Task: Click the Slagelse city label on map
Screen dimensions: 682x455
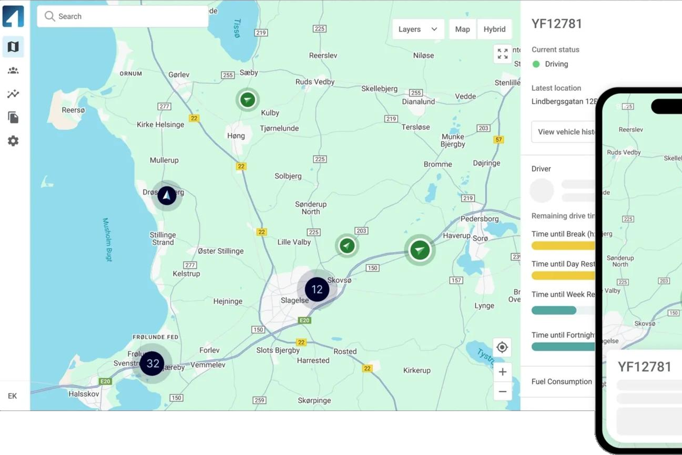Action: [x=294, y=300]
